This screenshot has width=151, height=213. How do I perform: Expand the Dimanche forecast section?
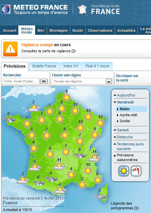[123, 137]
